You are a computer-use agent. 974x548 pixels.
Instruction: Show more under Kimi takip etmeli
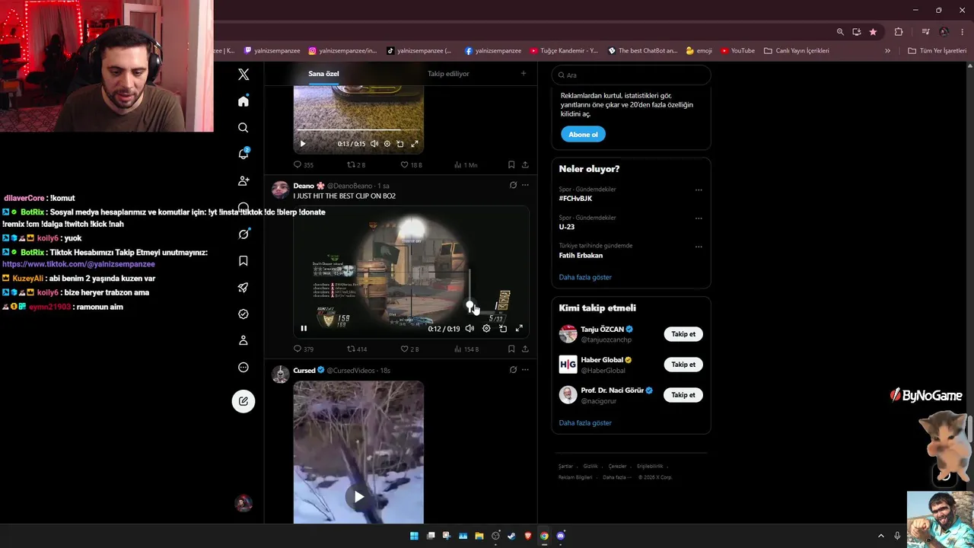[x=585, y=422]
